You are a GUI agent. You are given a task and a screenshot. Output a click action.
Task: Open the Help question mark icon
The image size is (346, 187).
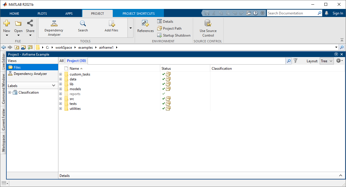pyautogui.click(x=256, y=13)
